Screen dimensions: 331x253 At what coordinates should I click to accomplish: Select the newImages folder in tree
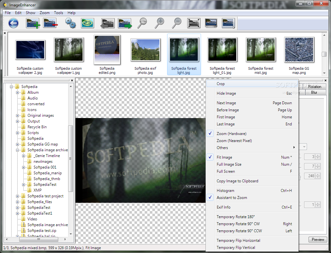pos(43,162)
